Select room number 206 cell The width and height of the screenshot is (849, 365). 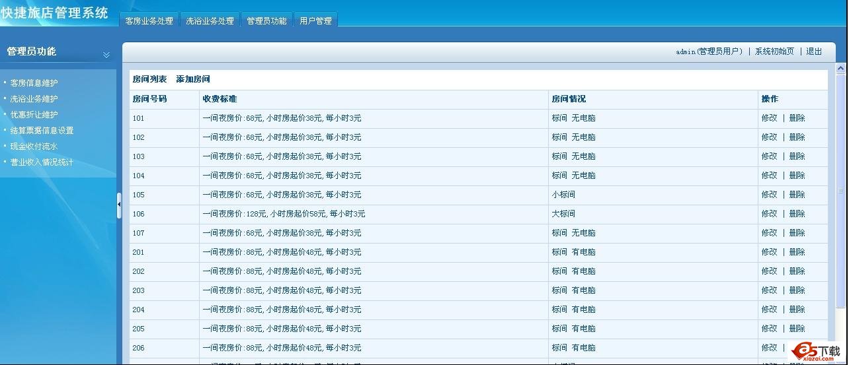tap(164, 348)
